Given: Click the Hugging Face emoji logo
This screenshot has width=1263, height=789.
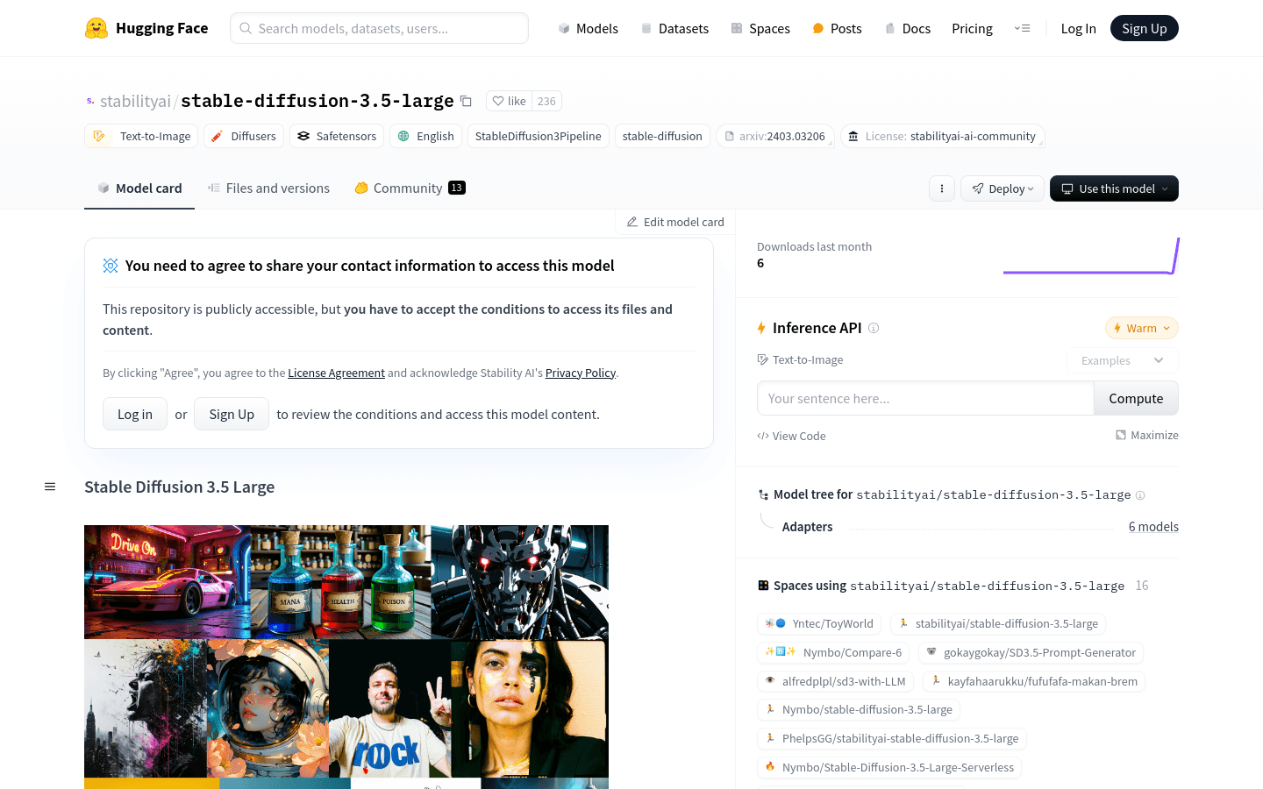Looking at the screenshot, I should (x=96, y=28).
